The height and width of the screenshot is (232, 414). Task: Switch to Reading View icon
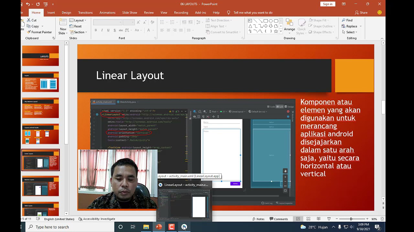pyautogui.click(x=319, y=219)
